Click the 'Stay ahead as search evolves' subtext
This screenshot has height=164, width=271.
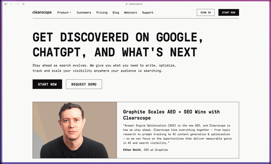coord(104,68)
